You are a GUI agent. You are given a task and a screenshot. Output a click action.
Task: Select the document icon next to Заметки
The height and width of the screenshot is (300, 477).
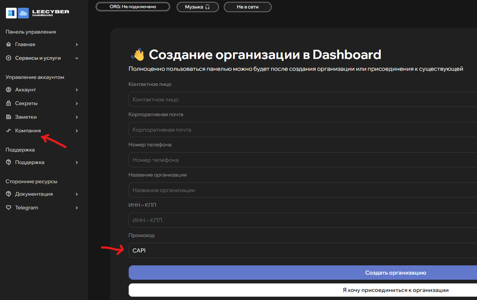pos(8,116)
